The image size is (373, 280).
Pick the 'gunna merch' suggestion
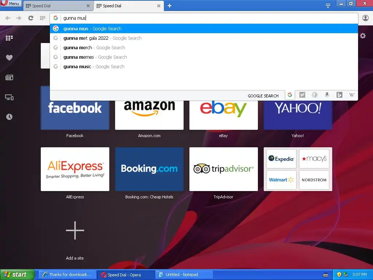coord(204,48)
